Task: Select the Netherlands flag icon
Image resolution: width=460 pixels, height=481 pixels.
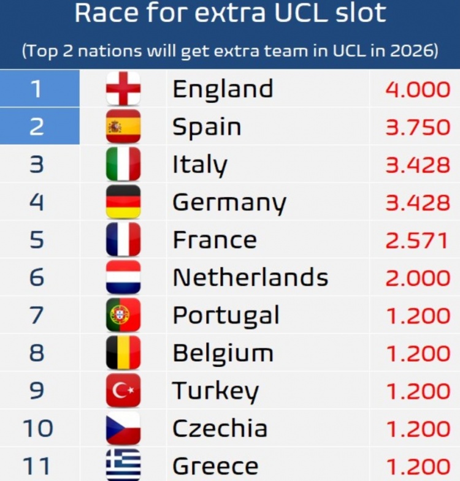Action: 123,278
